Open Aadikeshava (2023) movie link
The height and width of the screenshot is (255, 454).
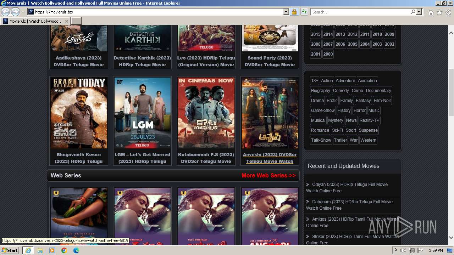pos(79,61)
